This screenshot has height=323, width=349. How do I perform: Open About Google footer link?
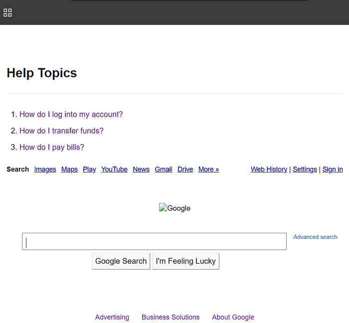pyautogui.click(x=233, y=317)
